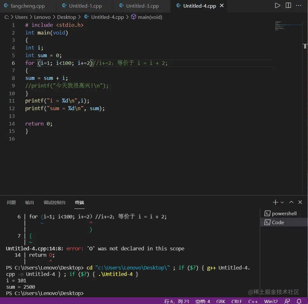Screen dimensions: 308x304
Task: Click the Desktop breadcrumb segment
Action: pyautogui.click(x=66, y=17)
